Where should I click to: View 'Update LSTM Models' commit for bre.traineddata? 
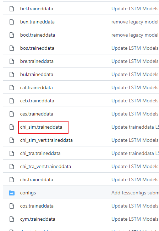pos(135,61)
